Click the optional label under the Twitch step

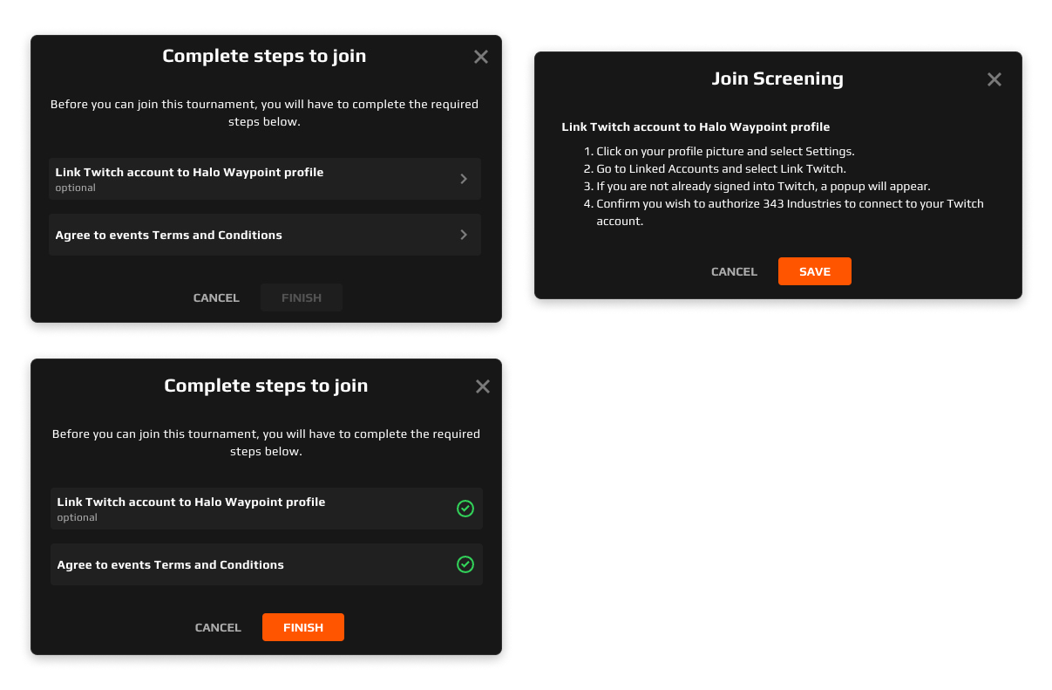[x=75, y=187]
